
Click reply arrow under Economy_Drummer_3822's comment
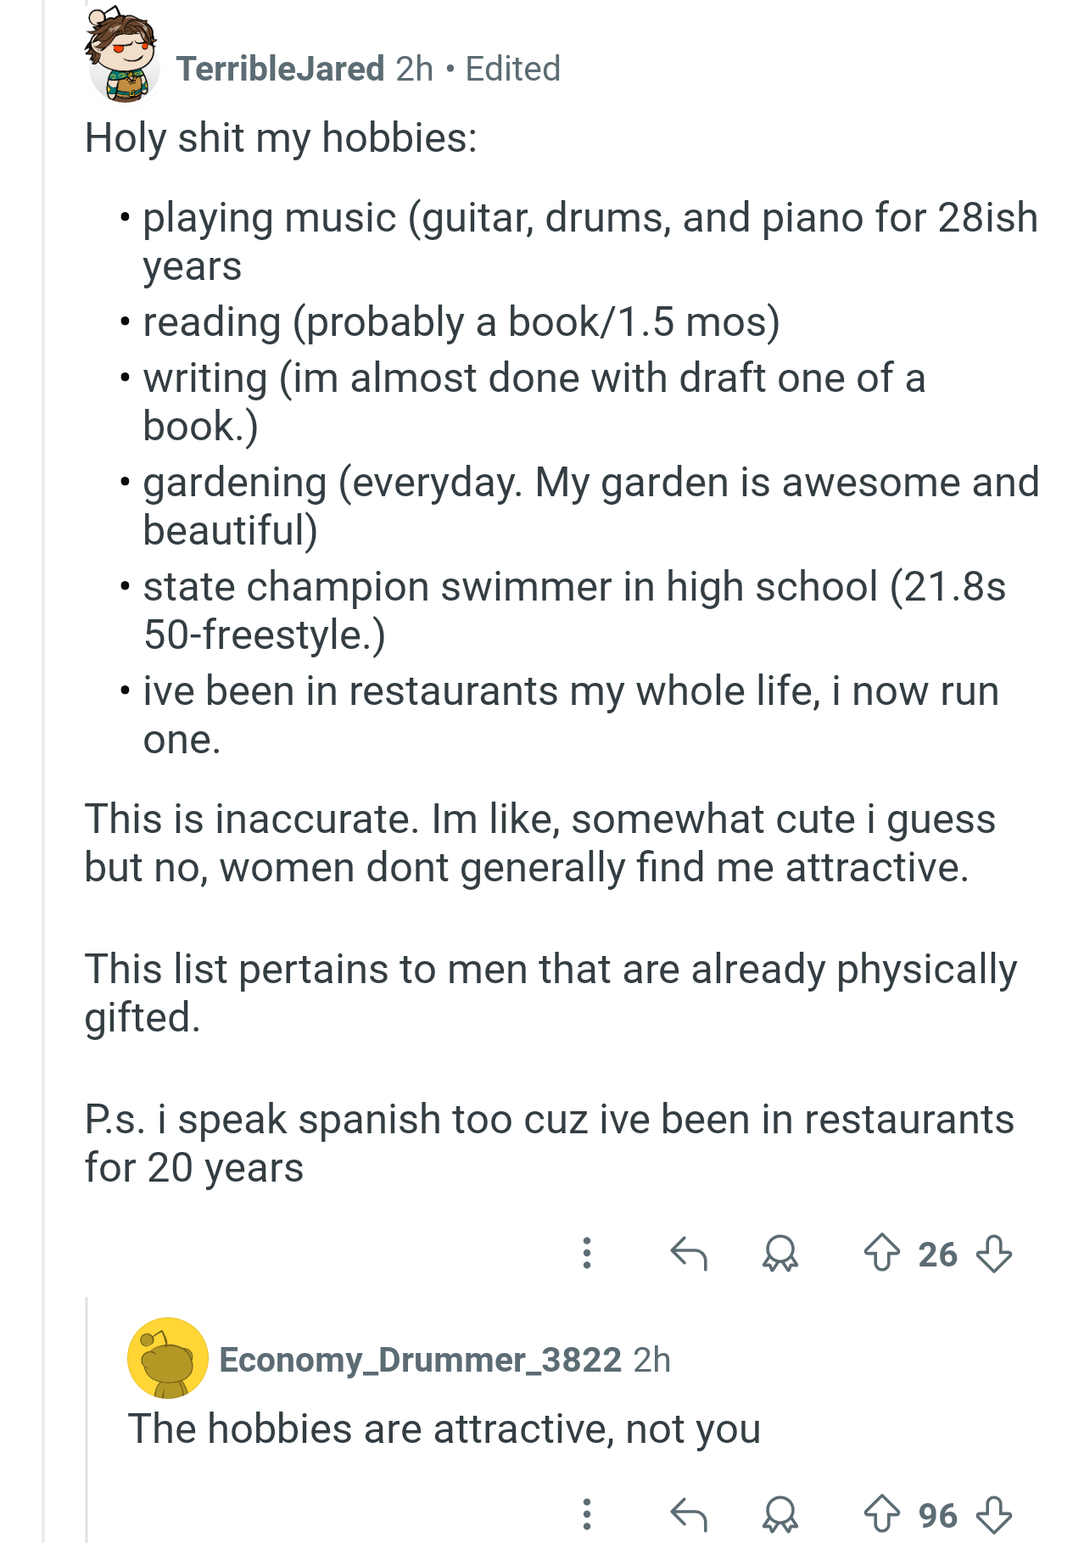click(x=688, y=1514)
